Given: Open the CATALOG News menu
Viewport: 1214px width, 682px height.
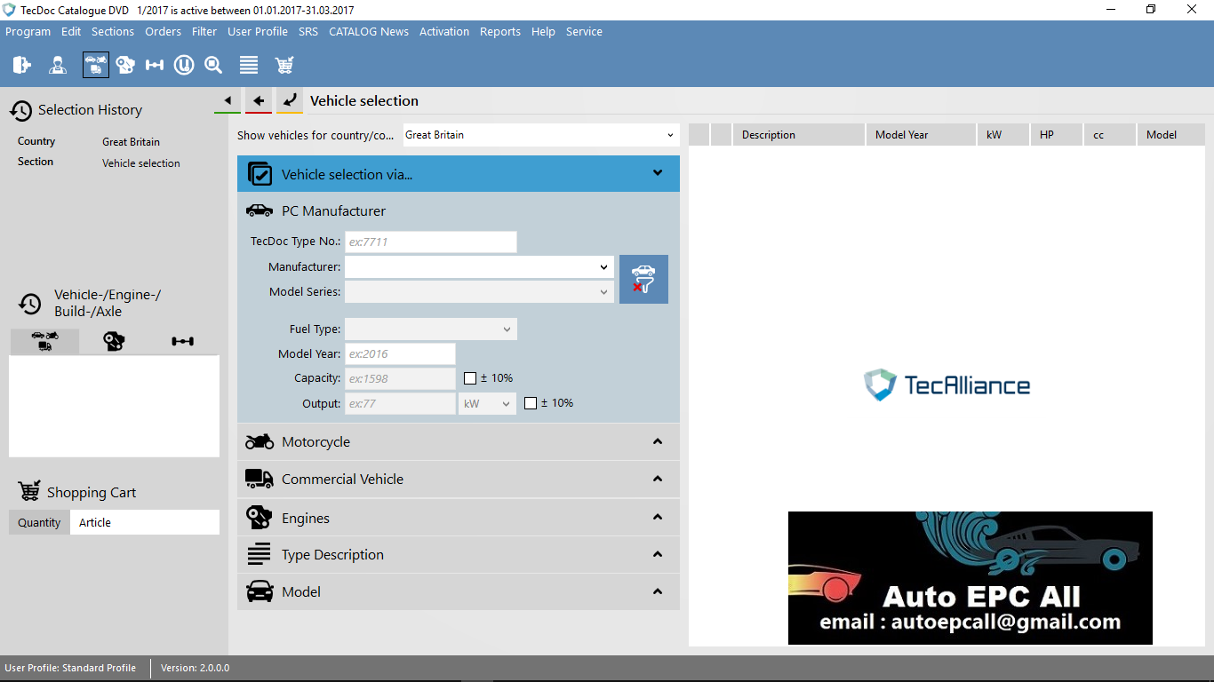Looking at the screenshot, I should point(369,31).
